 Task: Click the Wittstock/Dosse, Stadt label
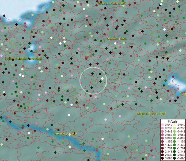151,114
